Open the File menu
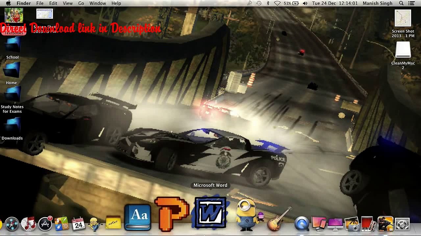421x236 pixels. click(x=40, y=3)
